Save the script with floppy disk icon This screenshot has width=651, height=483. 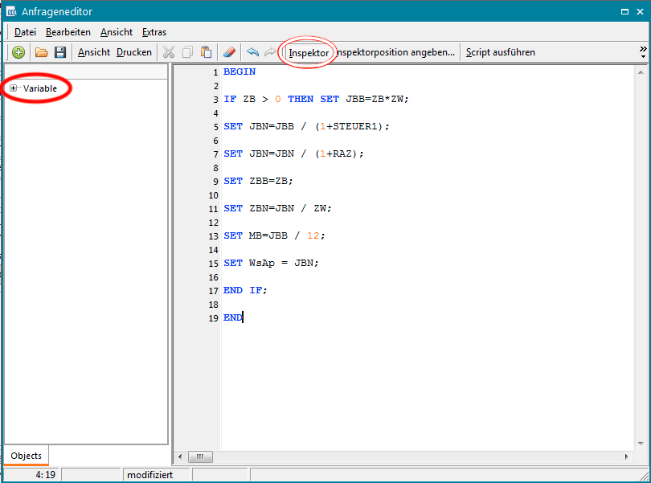click(60, 52)
